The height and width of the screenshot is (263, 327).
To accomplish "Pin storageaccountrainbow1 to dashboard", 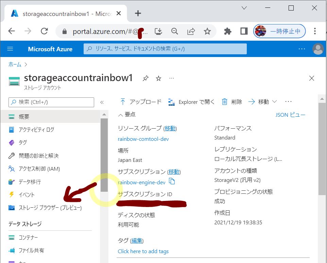I will pyautogui.click(x=145, y=78).
